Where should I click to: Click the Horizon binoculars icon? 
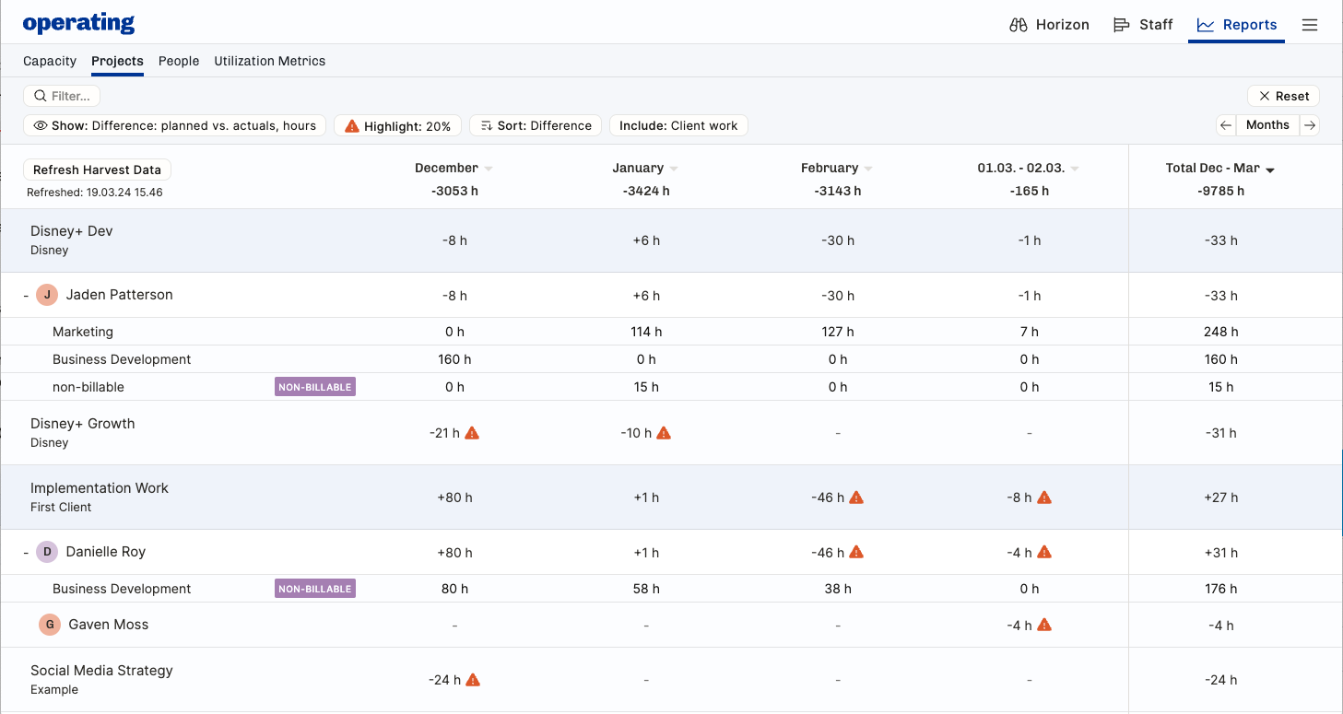coord(1019,25)
